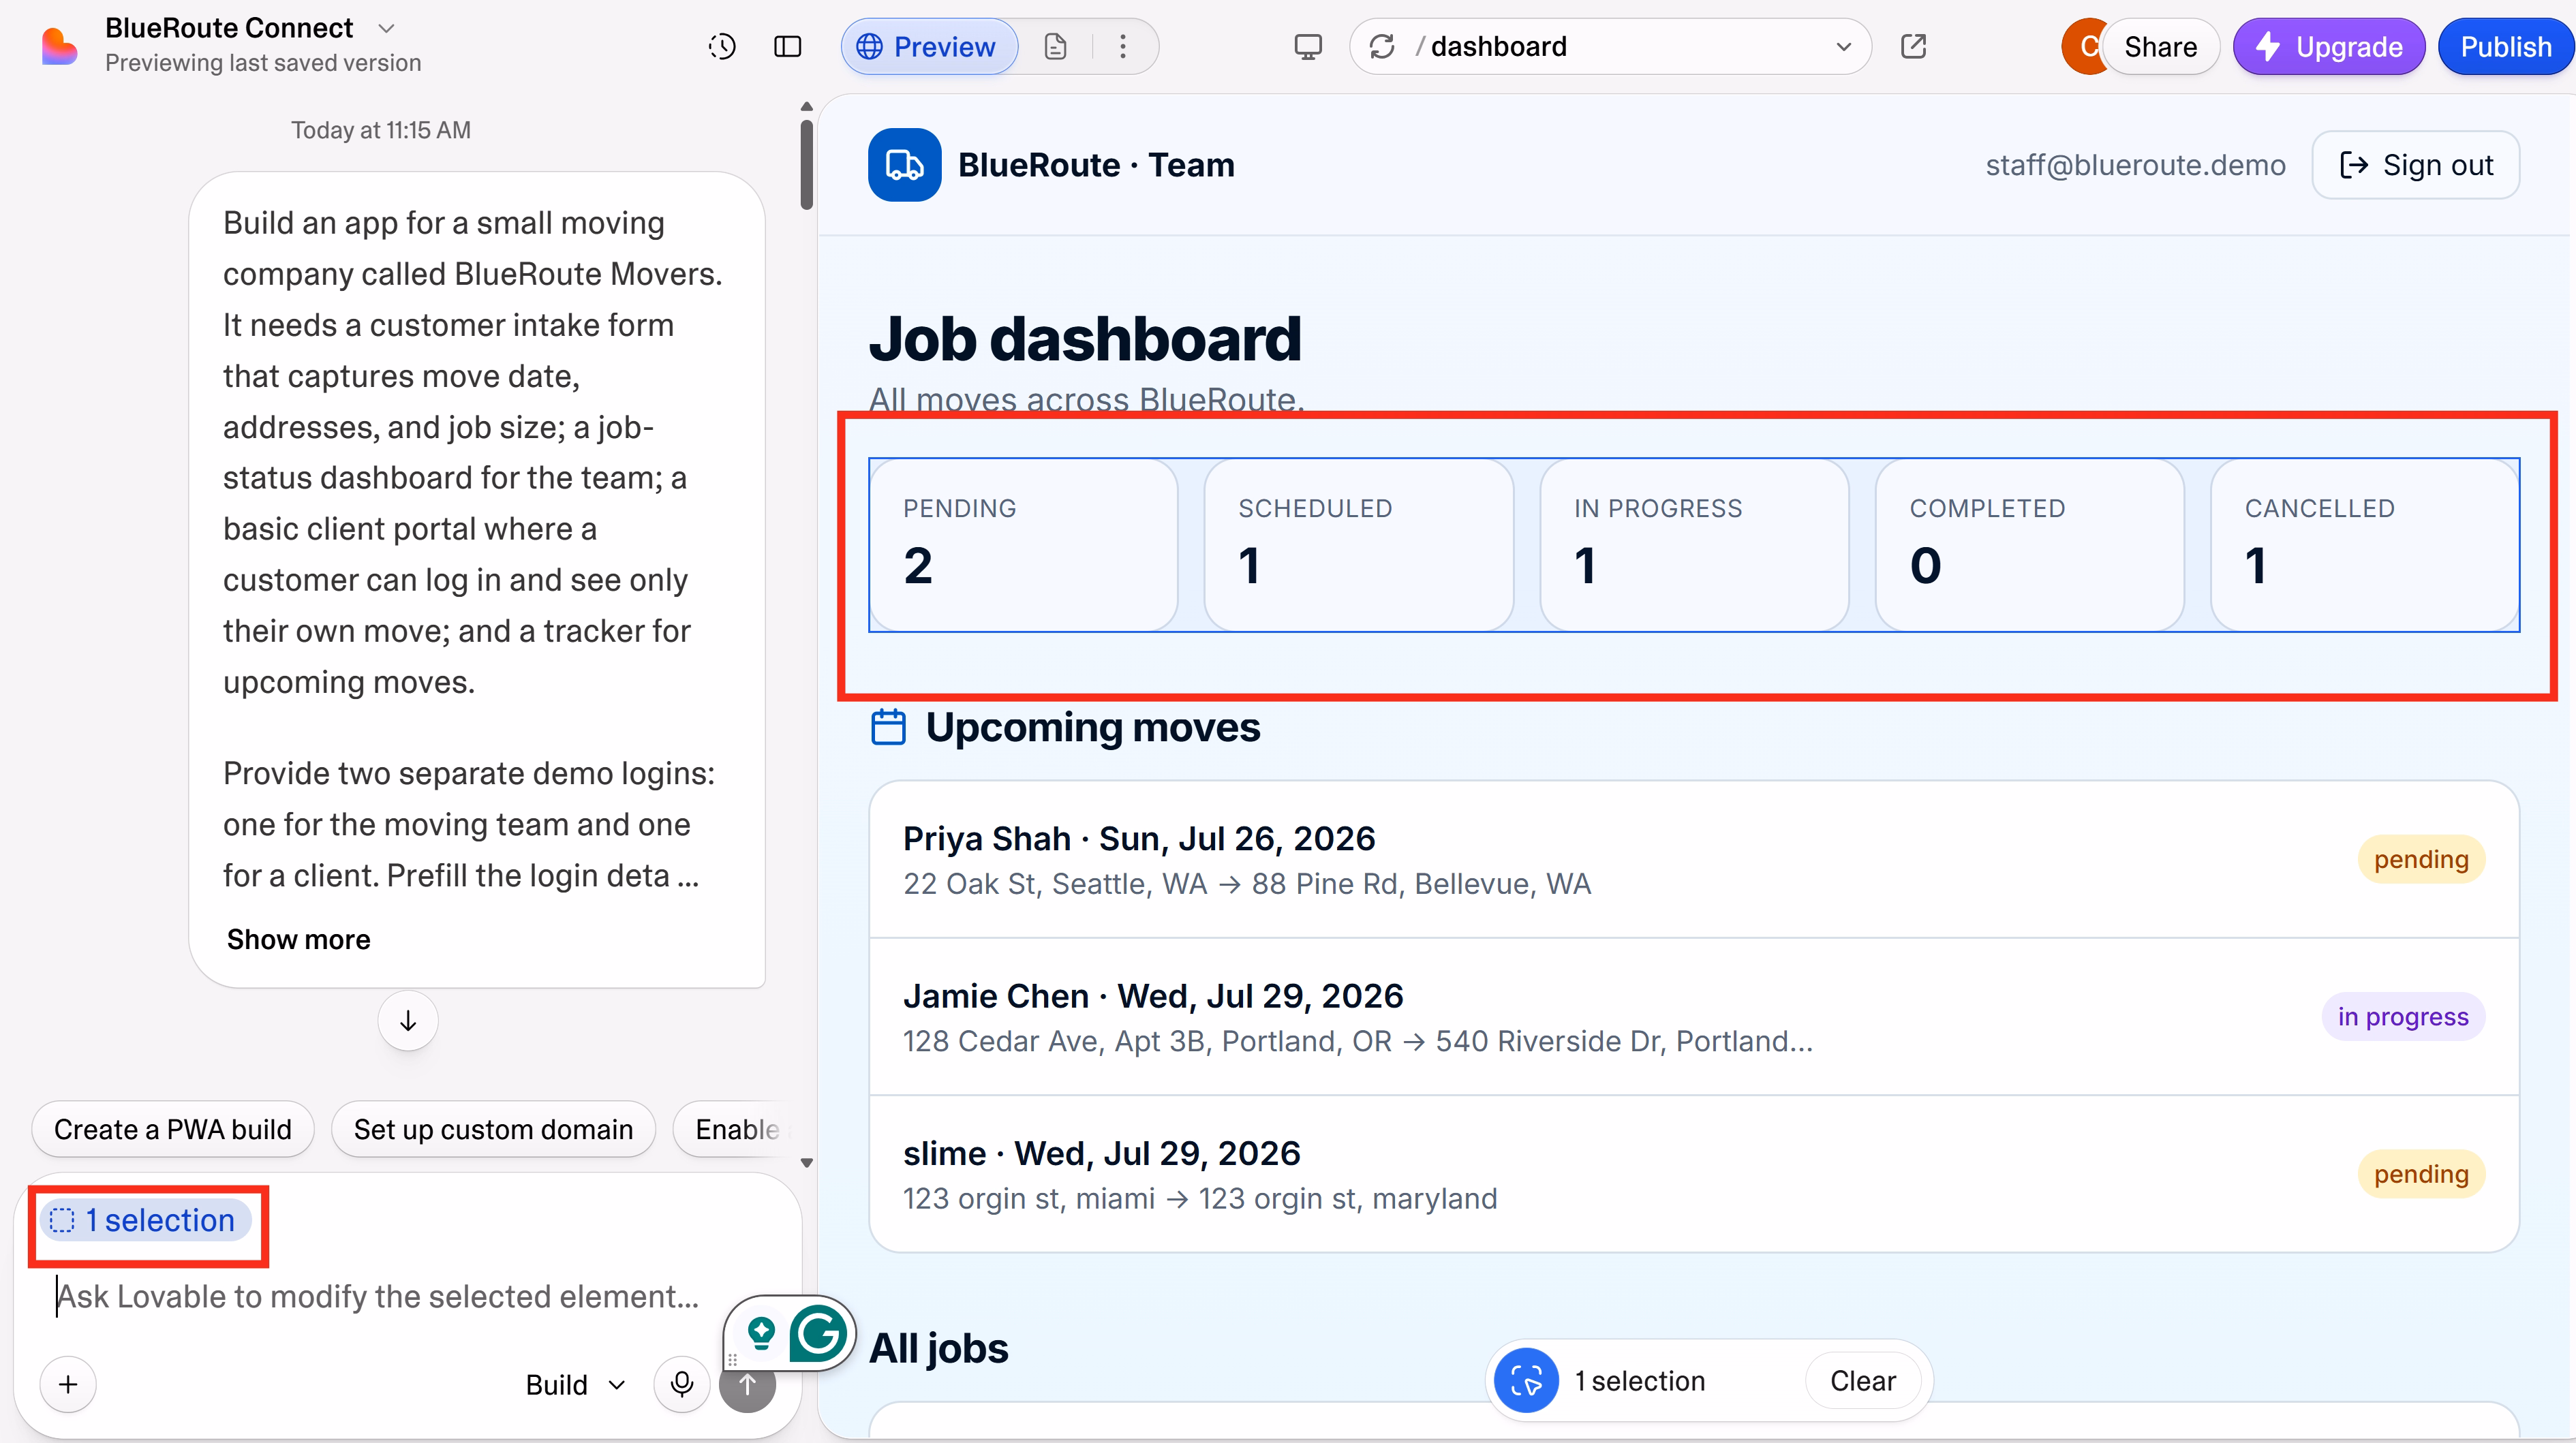Viewport: 2576px width, 1443px height.
Task: Click the chat scroll down arrow
Action: [x=806, y=1163]
